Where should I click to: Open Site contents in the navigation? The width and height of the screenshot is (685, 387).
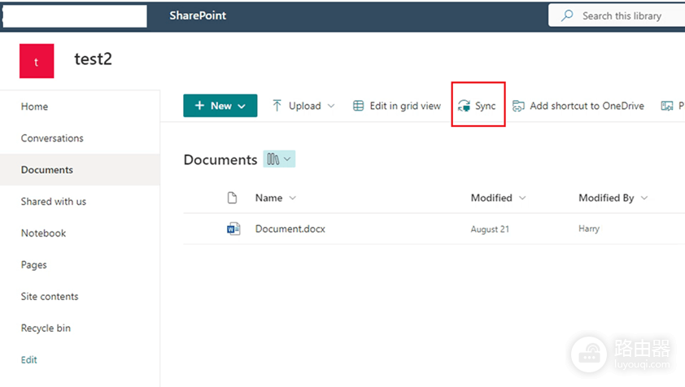point(50,297)
